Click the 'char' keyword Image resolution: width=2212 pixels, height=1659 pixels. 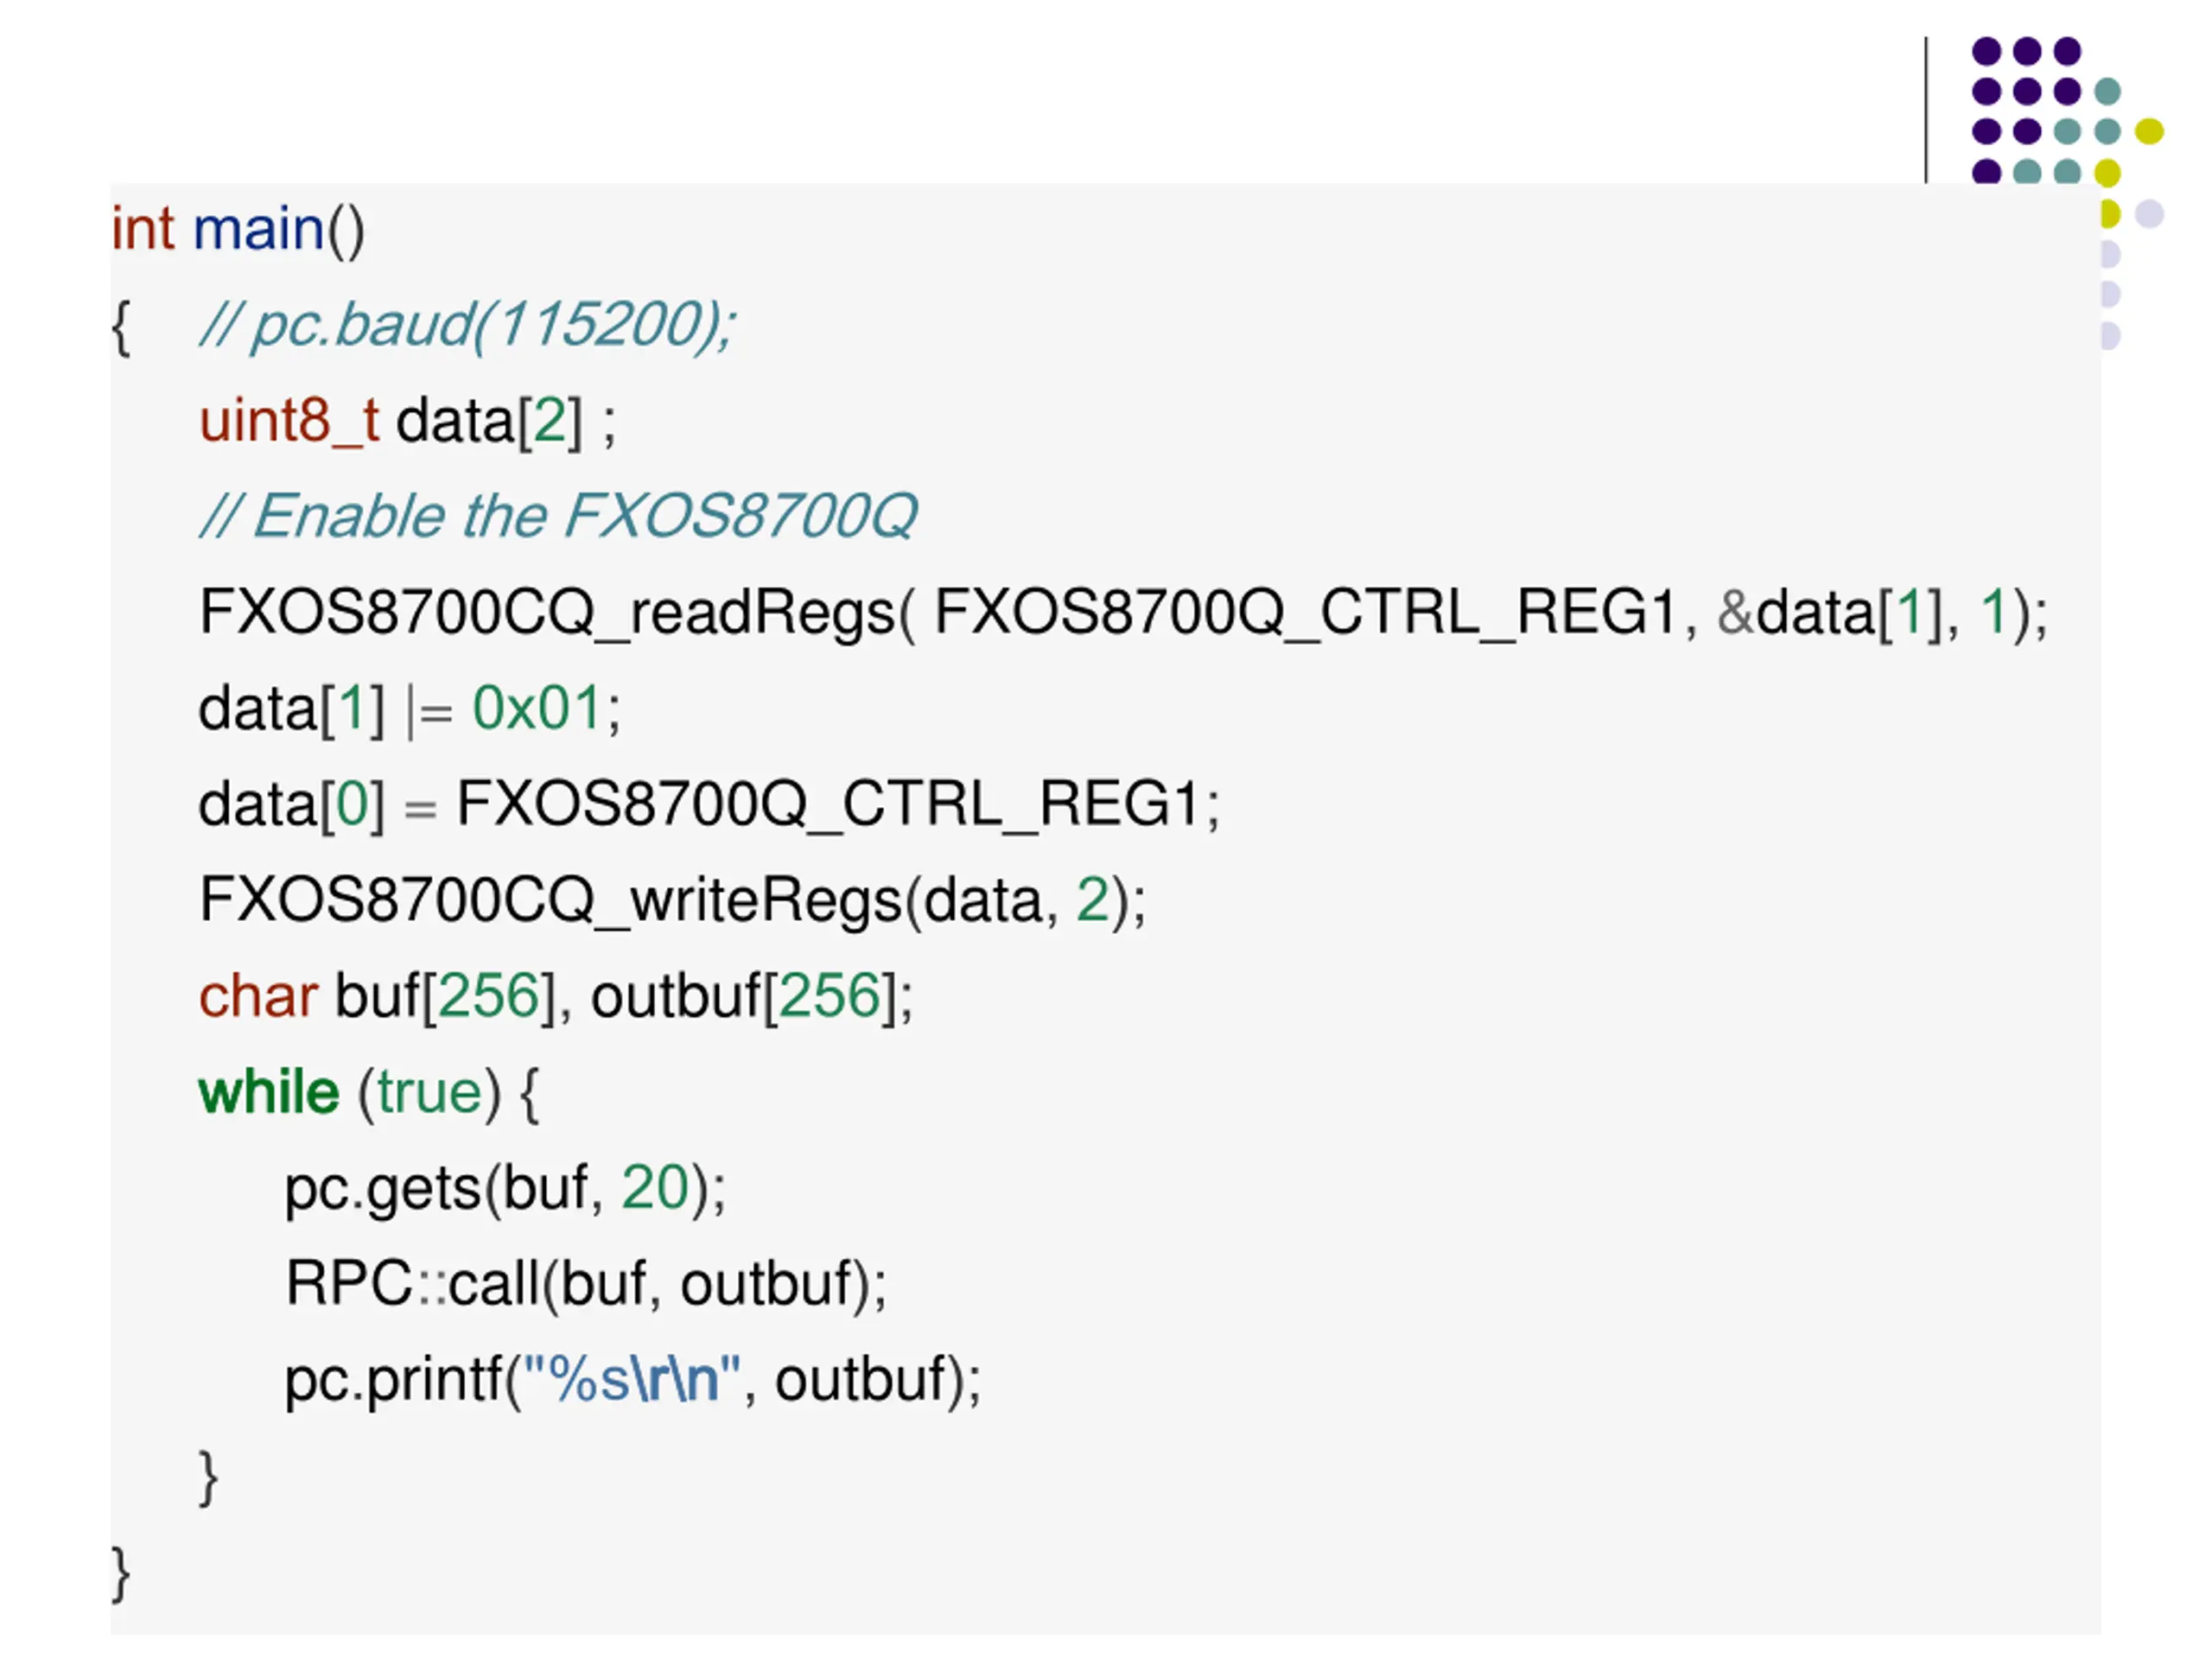click(x=258, y=996)
